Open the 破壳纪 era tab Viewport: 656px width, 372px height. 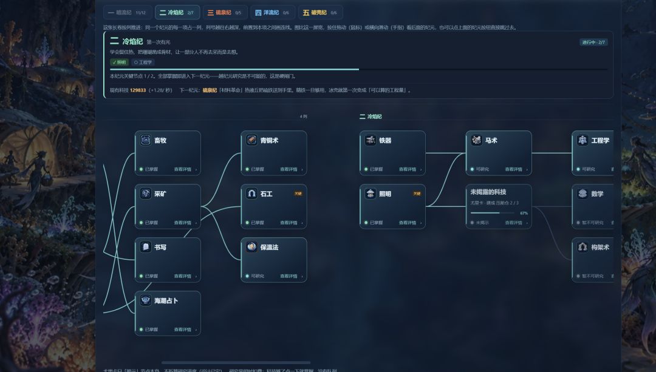pos(321,13)
